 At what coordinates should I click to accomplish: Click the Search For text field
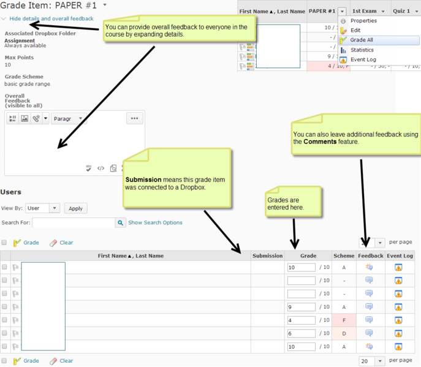tap(74, 223)
